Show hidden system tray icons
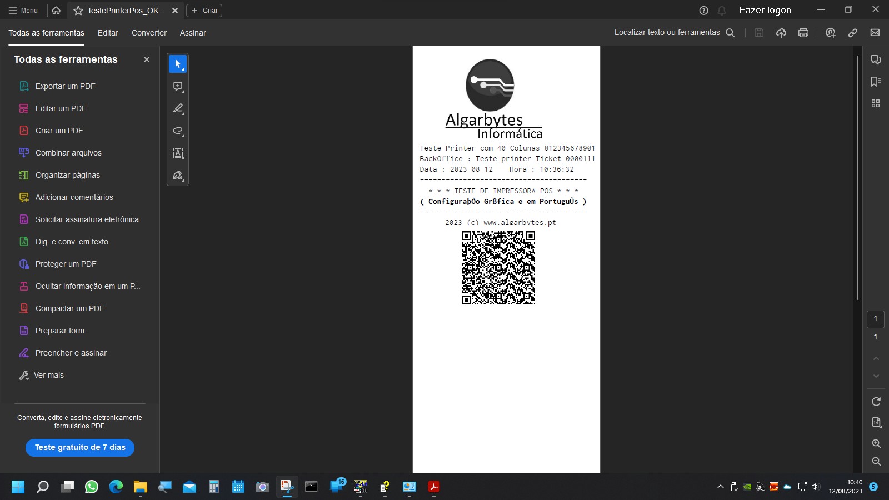The height and width of the screenshot is (500, 889). coord(721,487)
